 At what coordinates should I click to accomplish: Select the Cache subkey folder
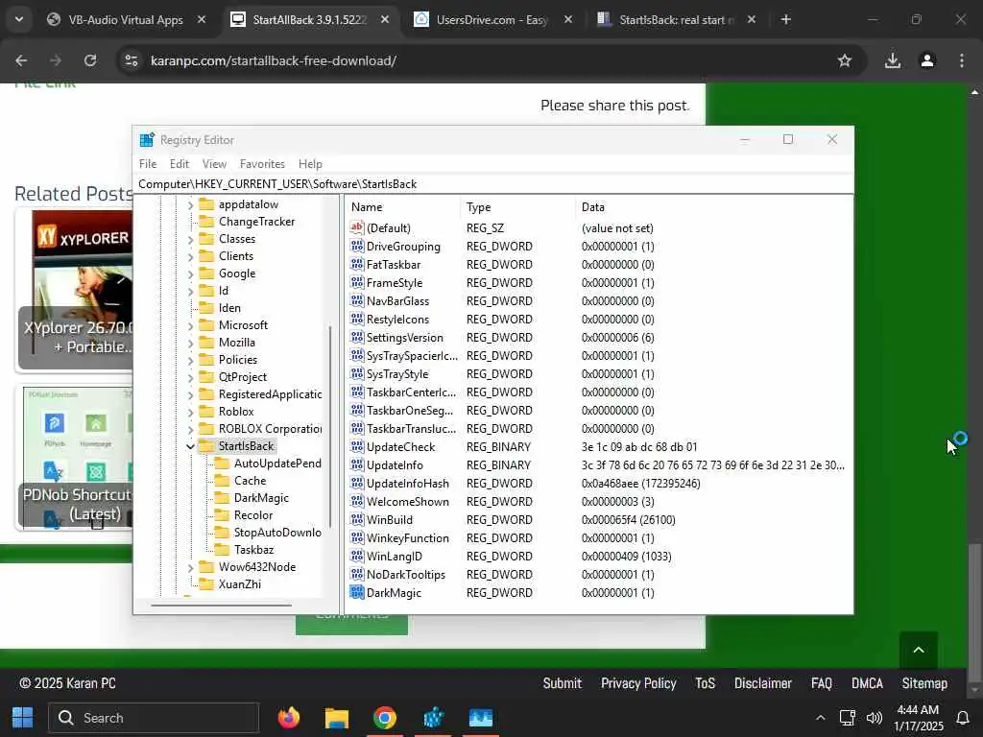[250, 481]
